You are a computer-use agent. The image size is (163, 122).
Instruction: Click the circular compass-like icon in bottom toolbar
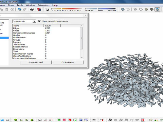[40, 120]
